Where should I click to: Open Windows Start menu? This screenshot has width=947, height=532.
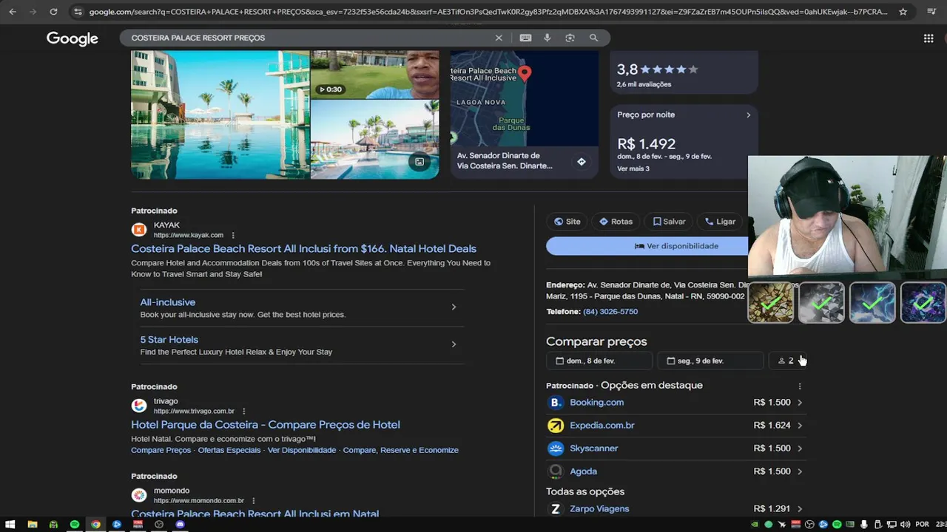coord(10,525)
